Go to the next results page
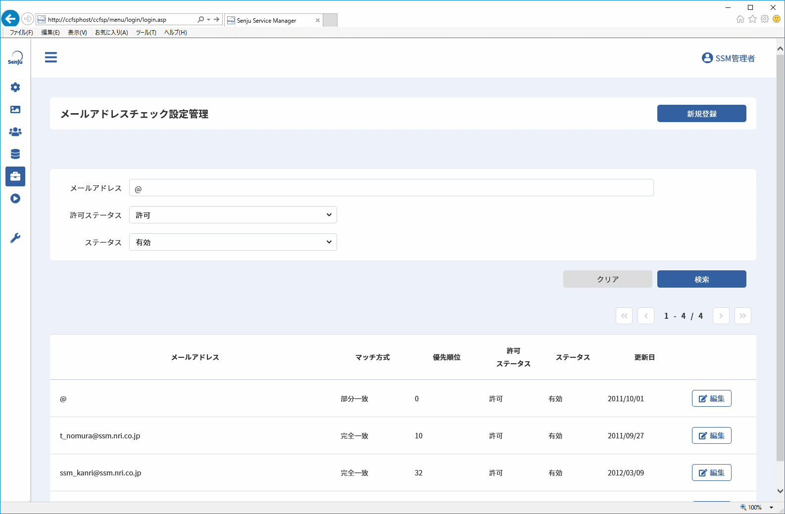 [721, 316]
